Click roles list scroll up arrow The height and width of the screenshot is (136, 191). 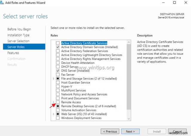click(x=129, y=42)
